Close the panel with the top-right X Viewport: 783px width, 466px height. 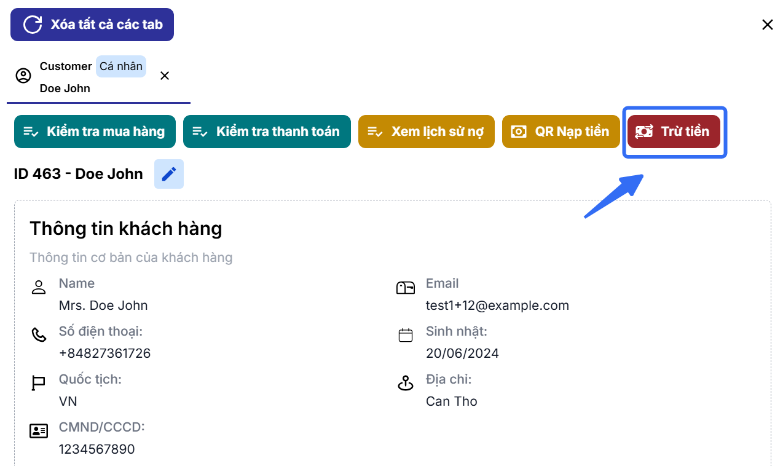point(768,25)
